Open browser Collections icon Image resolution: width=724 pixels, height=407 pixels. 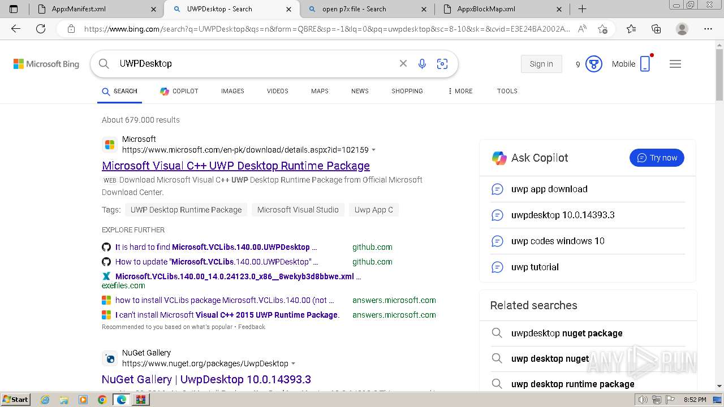pos(656,29)
